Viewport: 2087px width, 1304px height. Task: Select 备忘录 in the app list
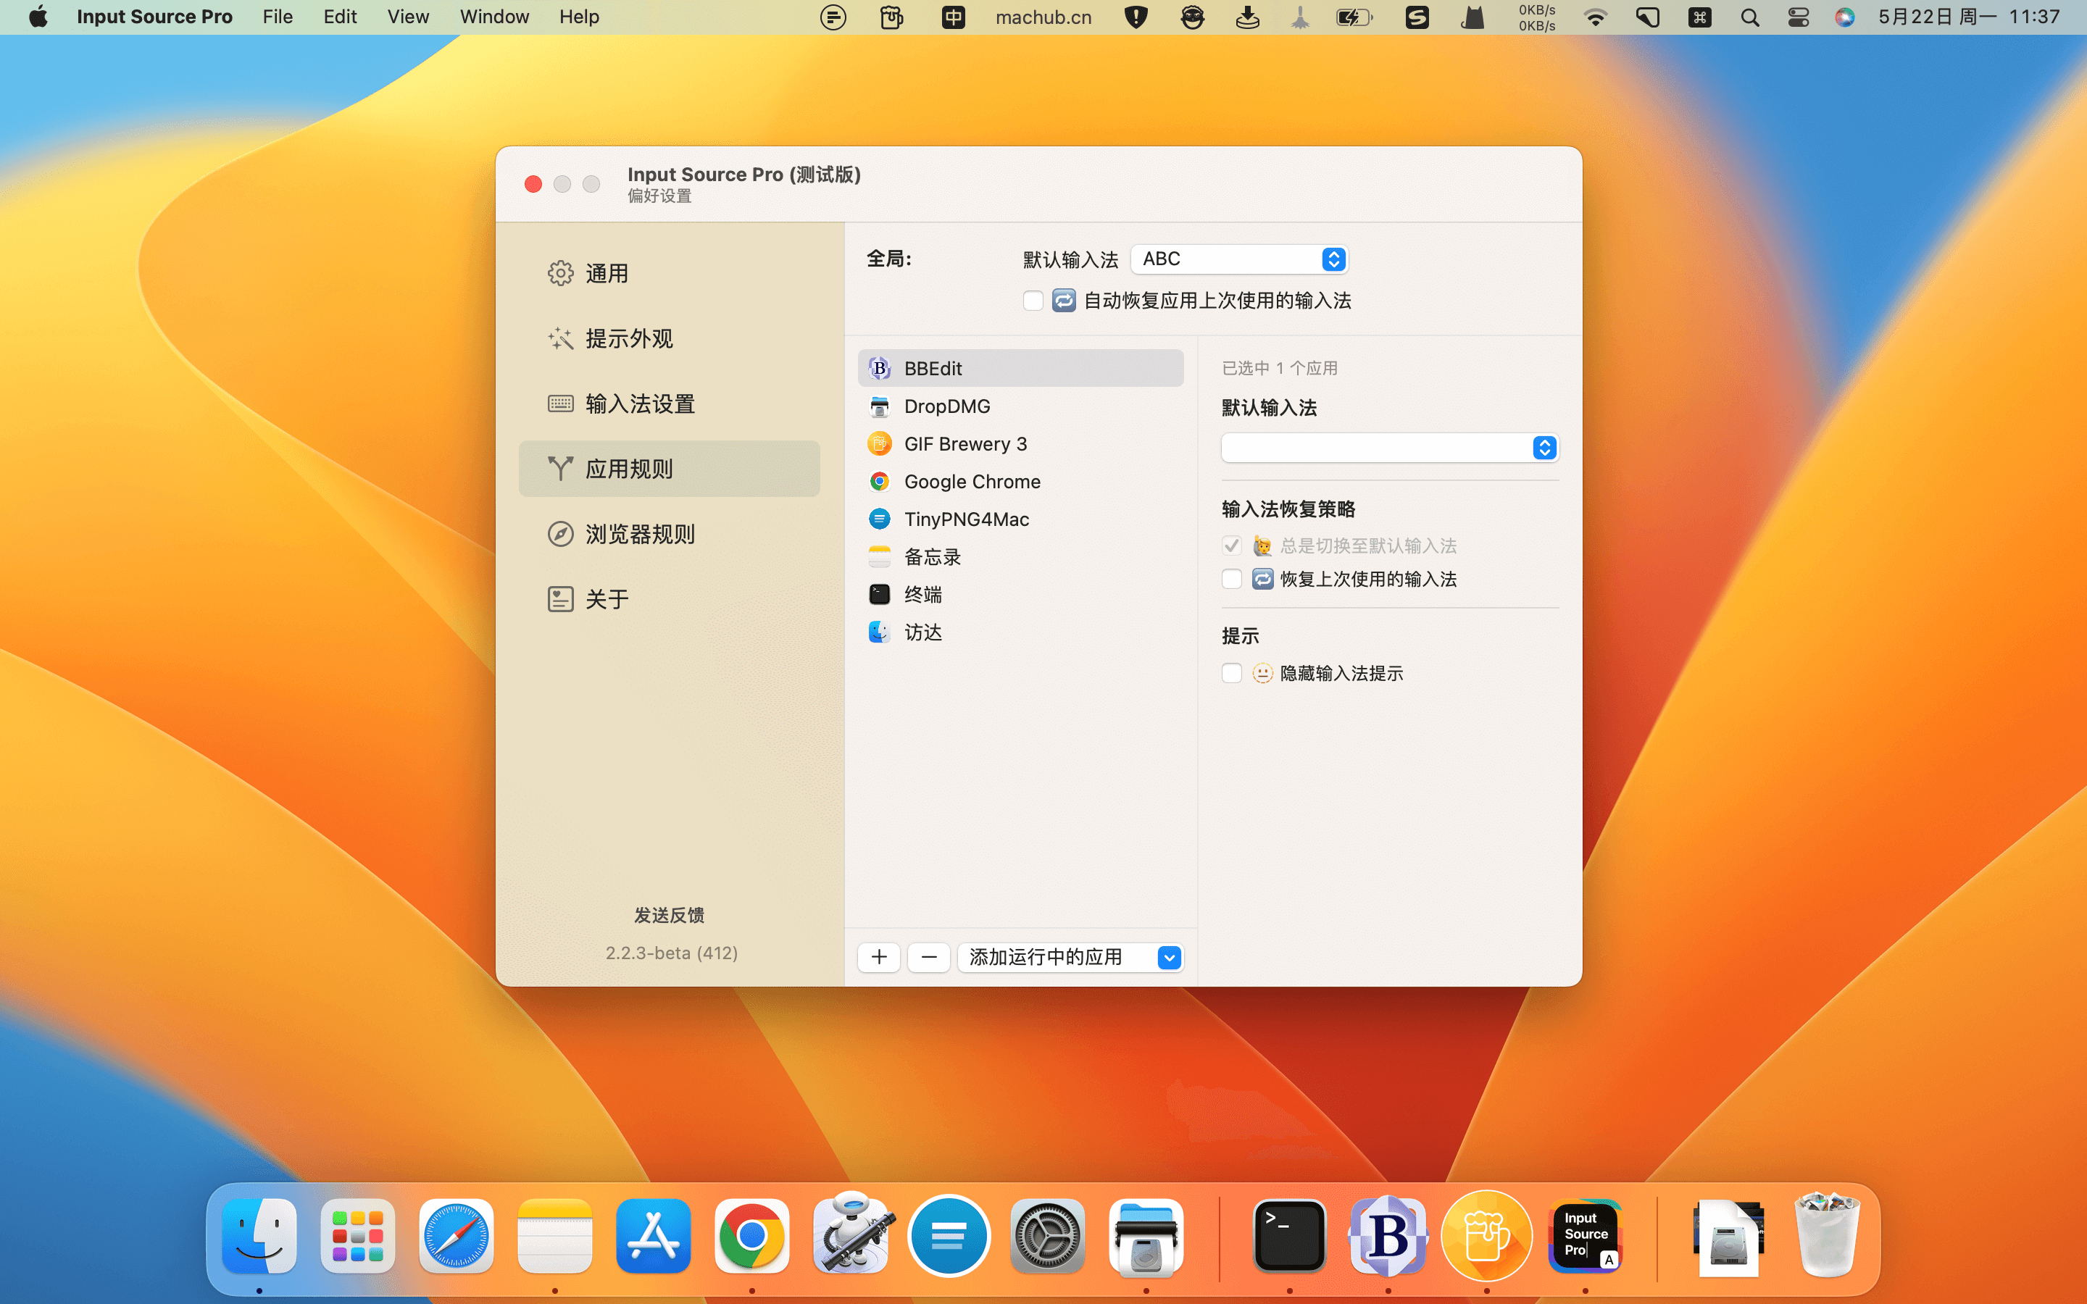1020,557
